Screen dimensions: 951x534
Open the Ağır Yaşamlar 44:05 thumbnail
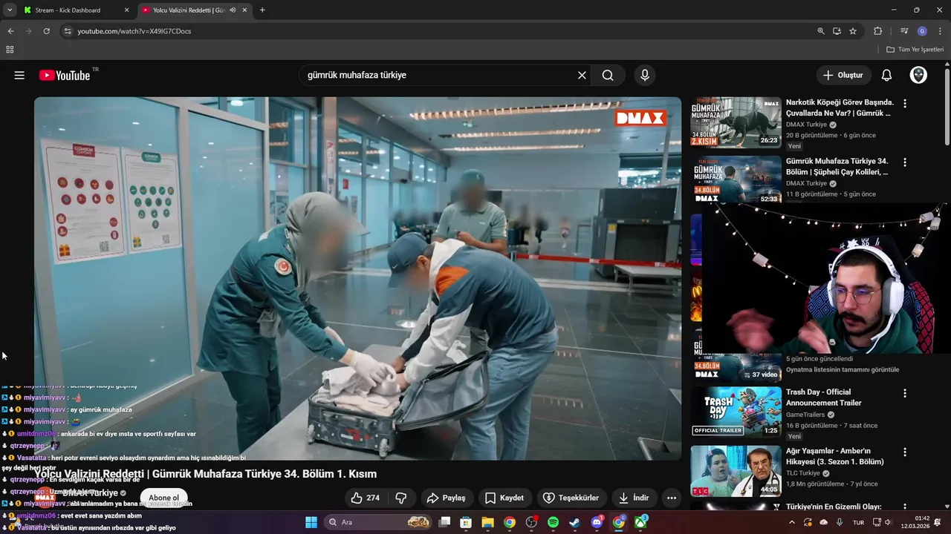[736, 471]
